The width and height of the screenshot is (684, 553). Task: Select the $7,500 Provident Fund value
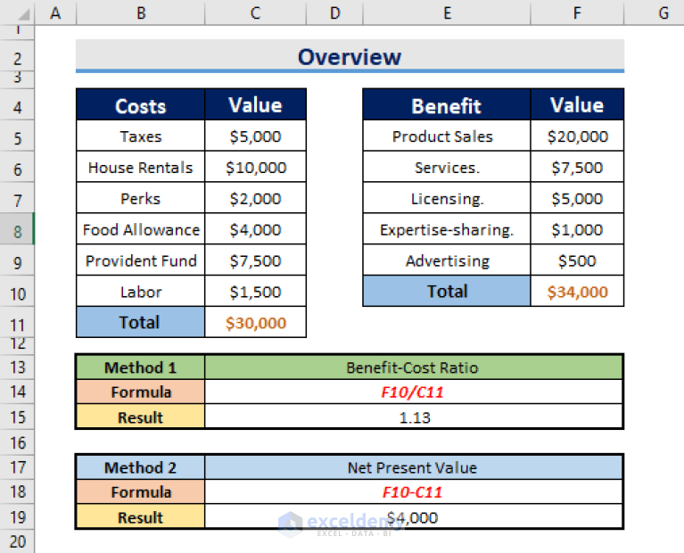coord(256,260)
